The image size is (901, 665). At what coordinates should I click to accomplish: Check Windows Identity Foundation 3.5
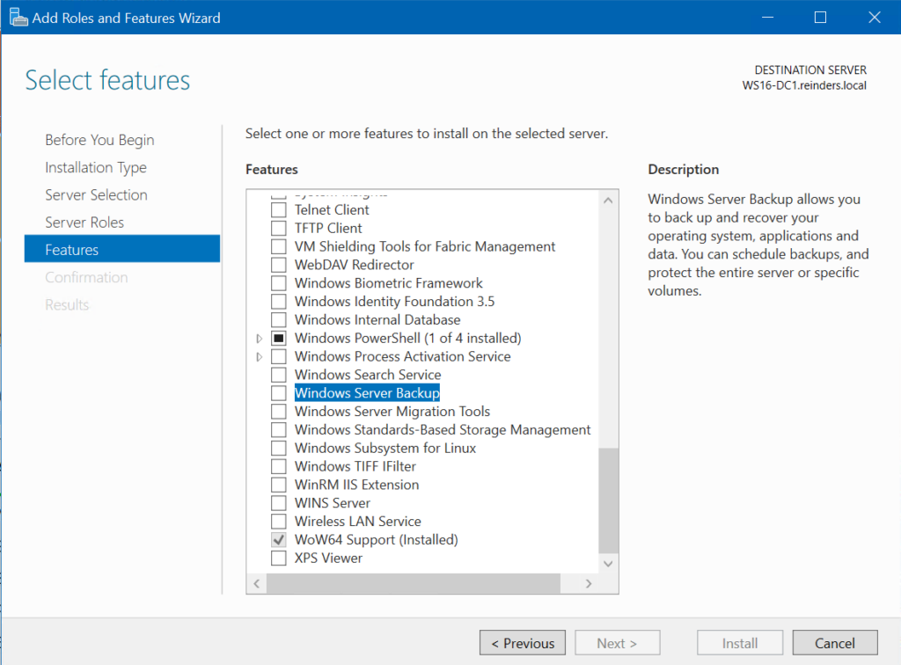tap(279, 302)
